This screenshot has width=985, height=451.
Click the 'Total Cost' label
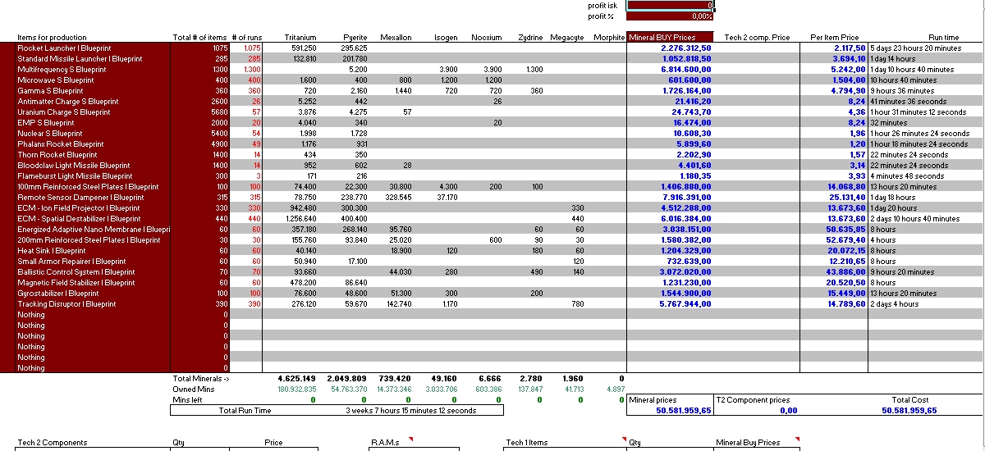(x=910, y=400)
